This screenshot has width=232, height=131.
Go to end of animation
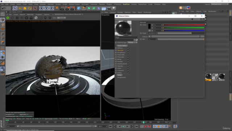pyautogui.click(x=136, y=126)
